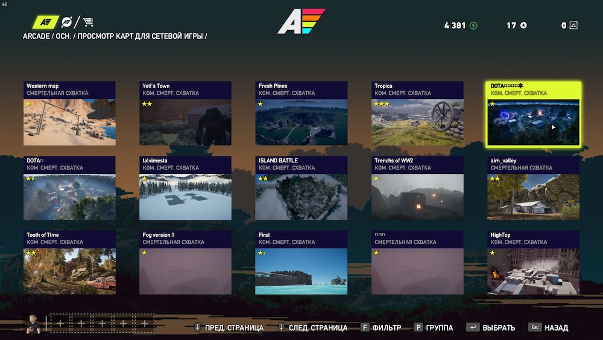Open the shopping cart store icon

pyautogui.click(x=88, y=22)
